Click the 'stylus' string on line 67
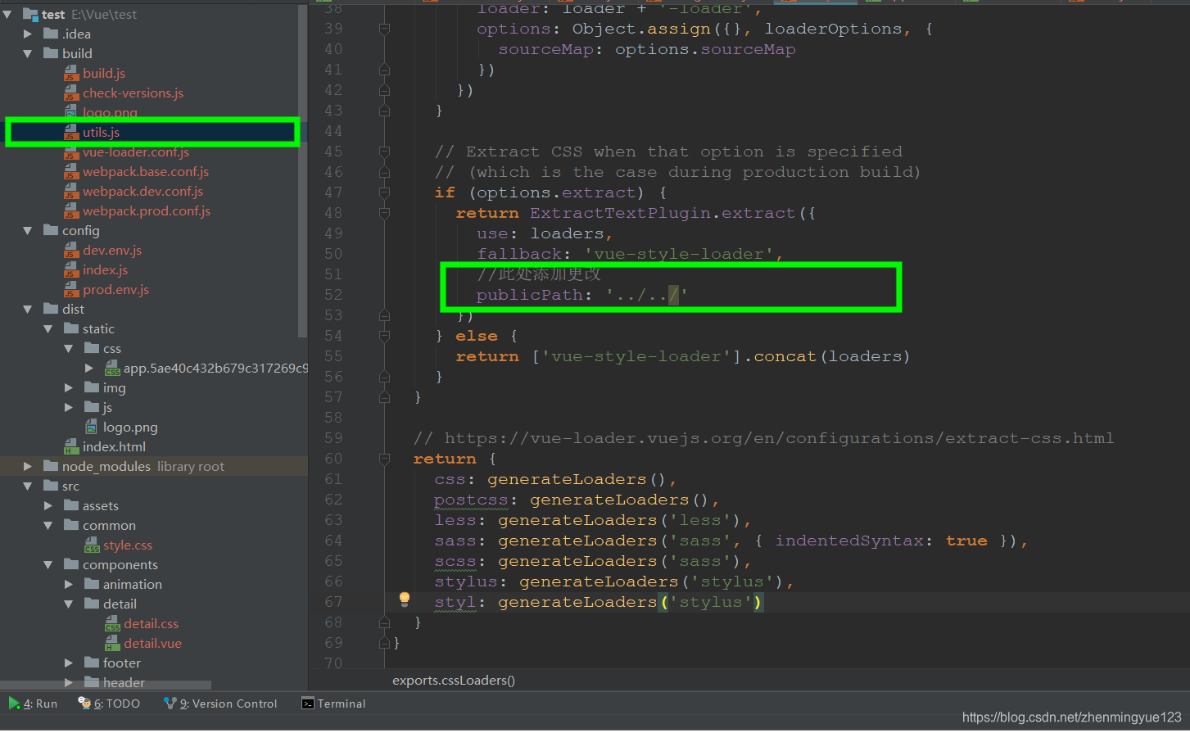 [711, 602]
